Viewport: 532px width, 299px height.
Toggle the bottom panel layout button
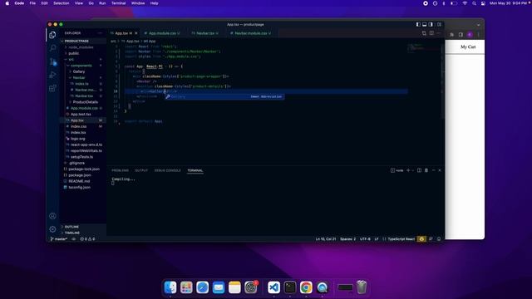(x=425, y=24)
